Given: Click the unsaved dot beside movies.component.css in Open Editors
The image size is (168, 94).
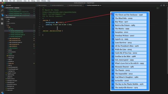Looking at the screenshot, I should 7,16.
